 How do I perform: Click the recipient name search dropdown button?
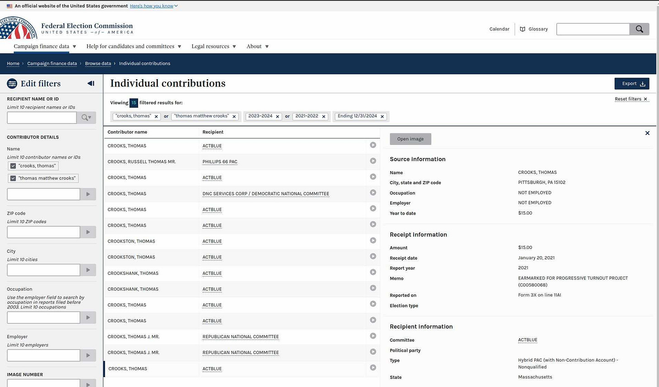point(86,118)
